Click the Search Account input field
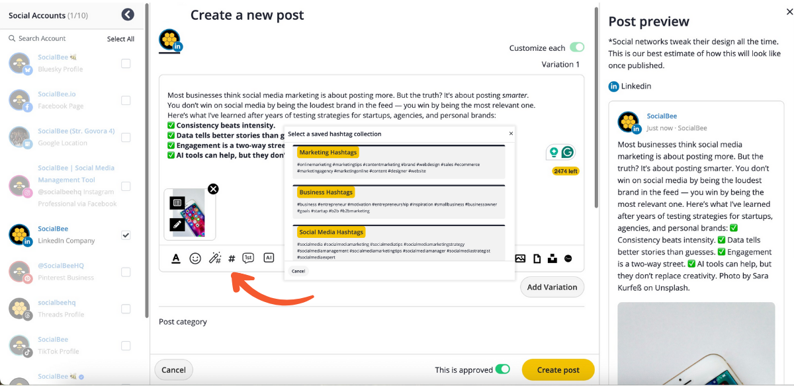The image size is (794, 388). click(x=56, y=38)
